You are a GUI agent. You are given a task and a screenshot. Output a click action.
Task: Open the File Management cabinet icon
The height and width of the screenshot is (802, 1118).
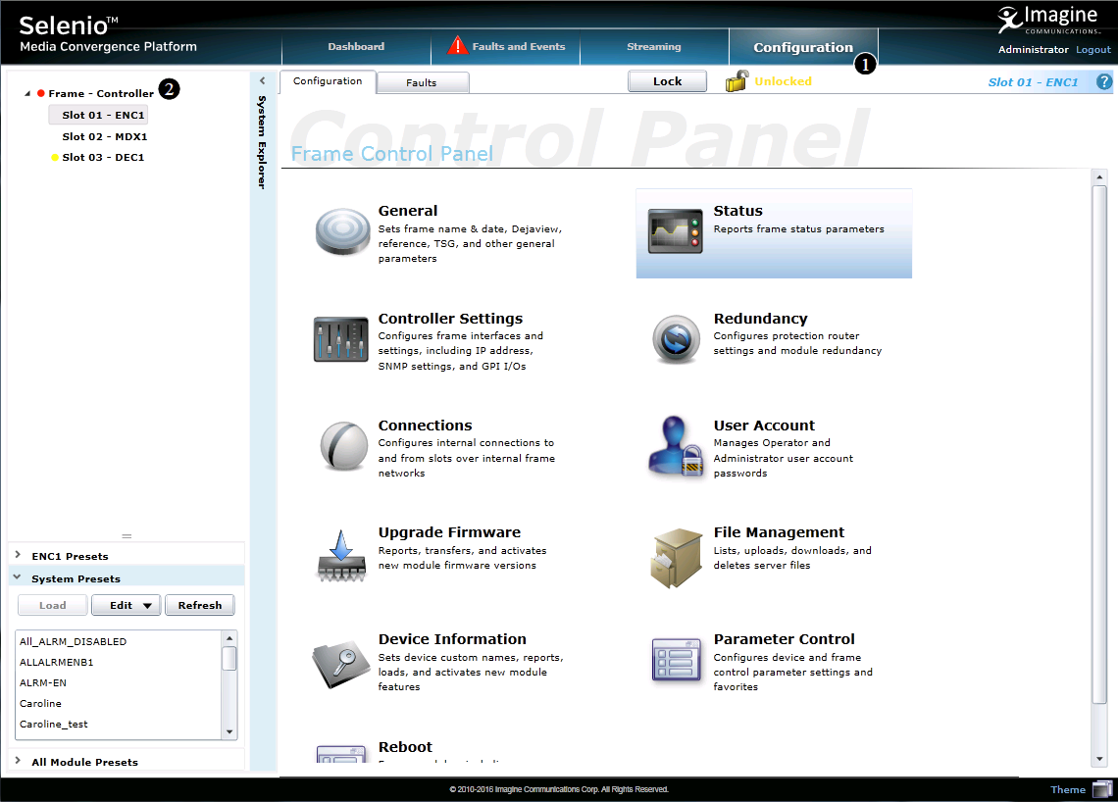pos(676,558)
